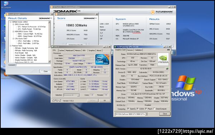Click the 3DMark06 main window title bar icon
The width and height of the screenshot is (215, 135).
point(52,7)
